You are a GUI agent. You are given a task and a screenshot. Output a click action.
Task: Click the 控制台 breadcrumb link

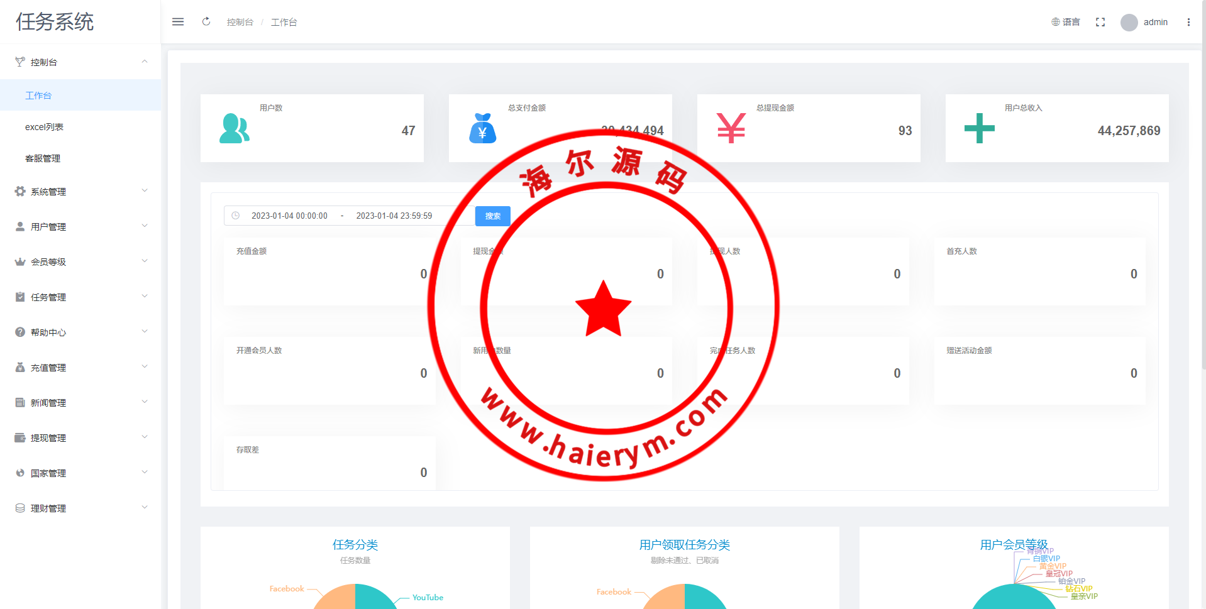coord(240,22)
